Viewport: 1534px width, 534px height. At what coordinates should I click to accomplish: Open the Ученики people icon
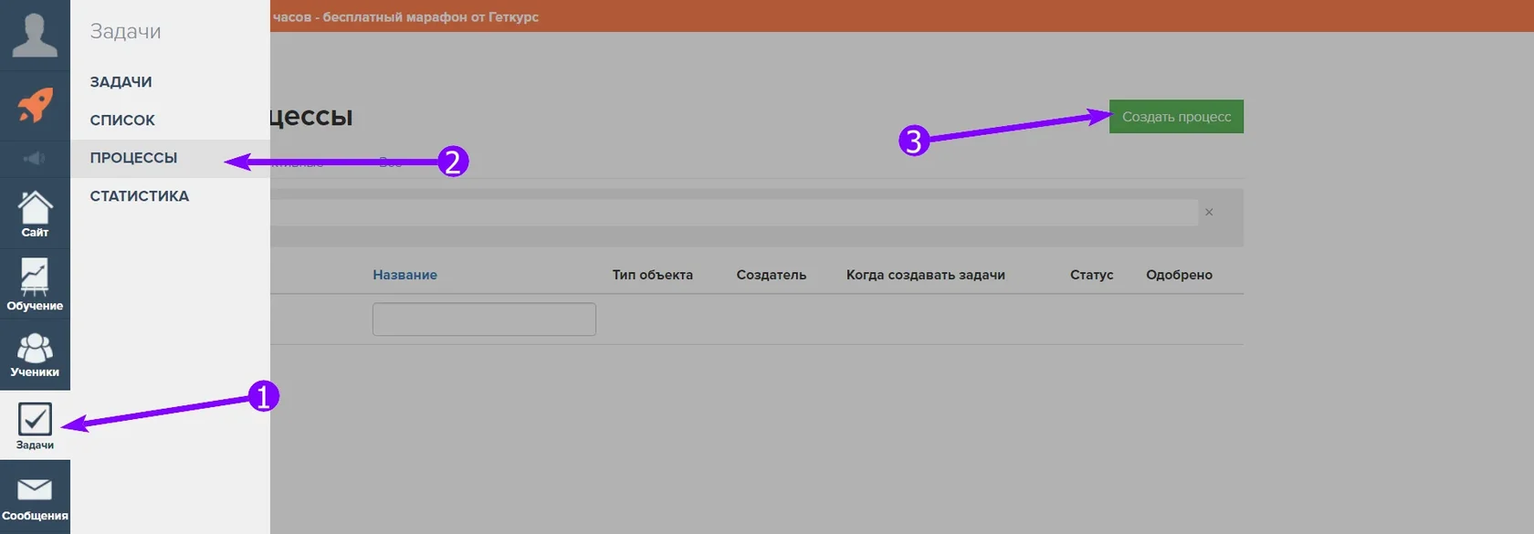point(35,355)
